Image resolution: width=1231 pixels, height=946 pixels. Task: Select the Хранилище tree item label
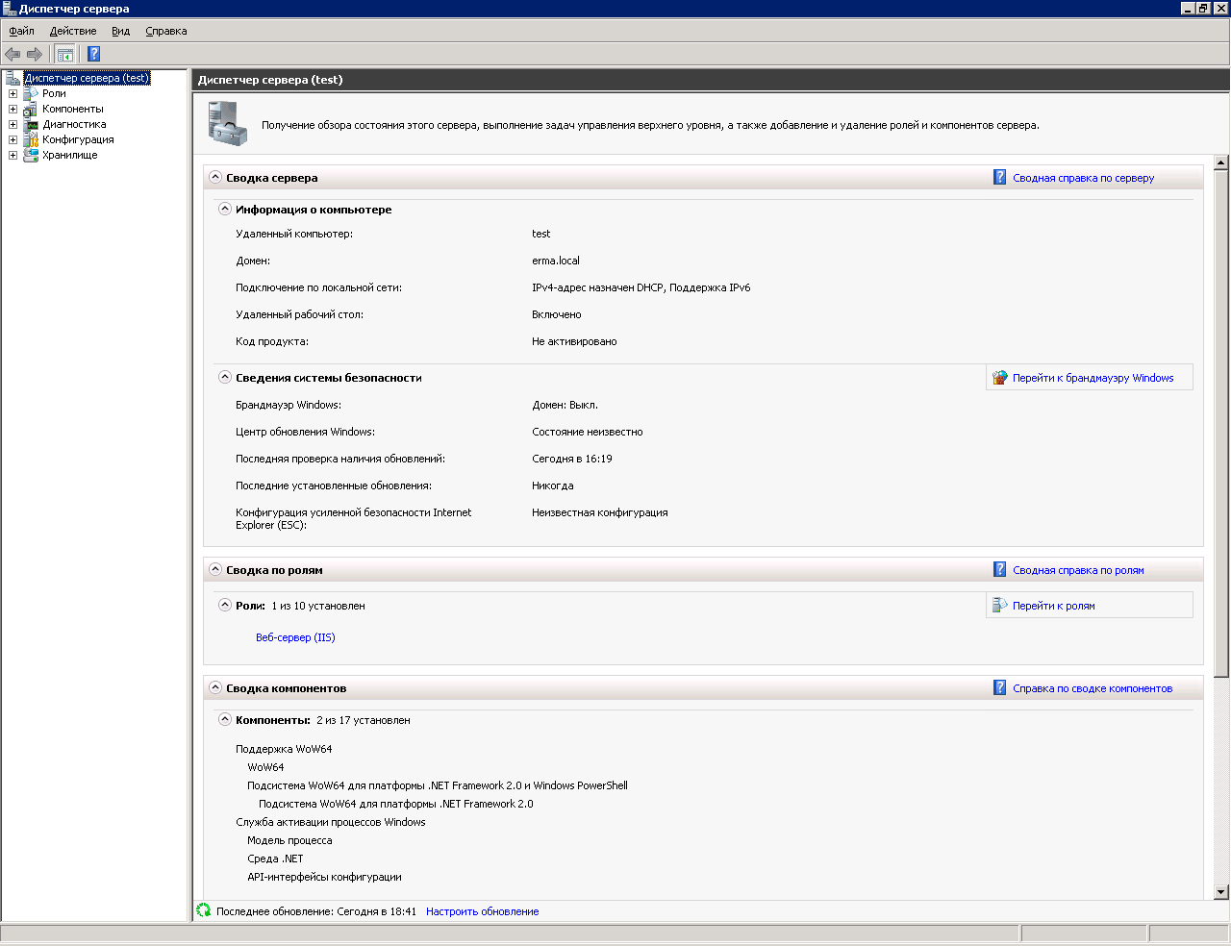click(69, 155)
